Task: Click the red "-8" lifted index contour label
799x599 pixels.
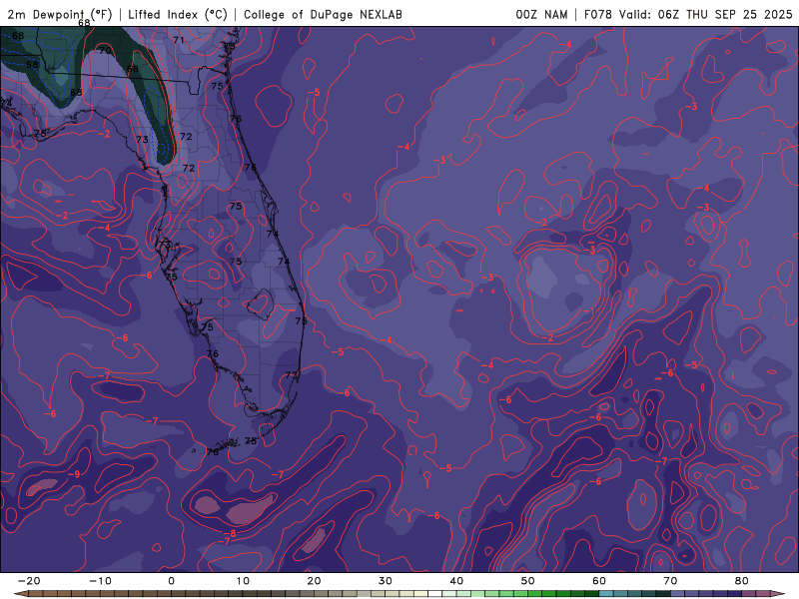Action: click(230, 533)
